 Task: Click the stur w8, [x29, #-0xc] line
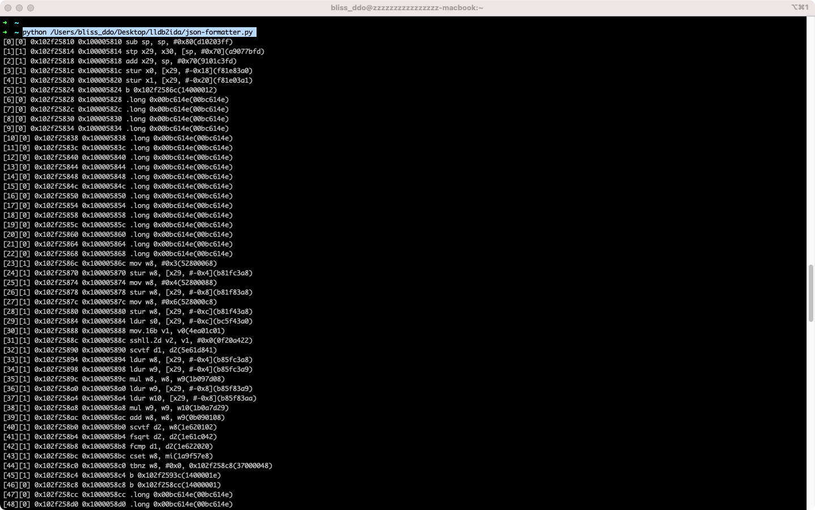pyautogui.click(x=128, y=312)
